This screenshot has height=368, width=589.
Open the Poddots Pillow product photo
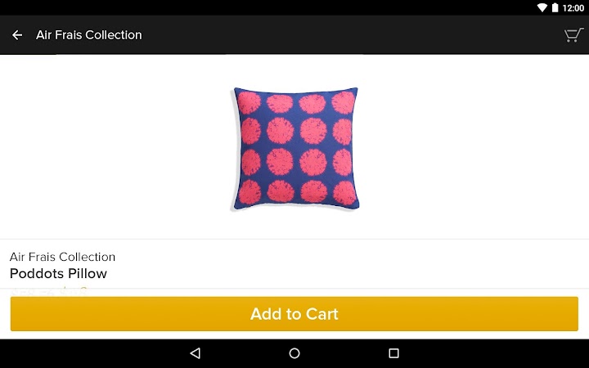pyautogui.click(x=294, y=149)
